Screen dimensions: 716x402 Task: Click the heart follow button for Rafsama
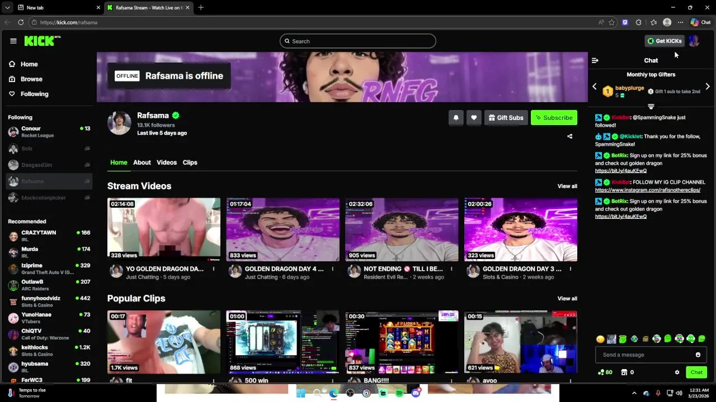pyautogui.click(x=474, y=118)
